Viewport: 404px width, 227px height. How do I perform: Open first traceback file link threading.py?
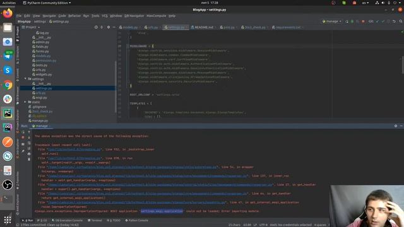click(74, 149)
